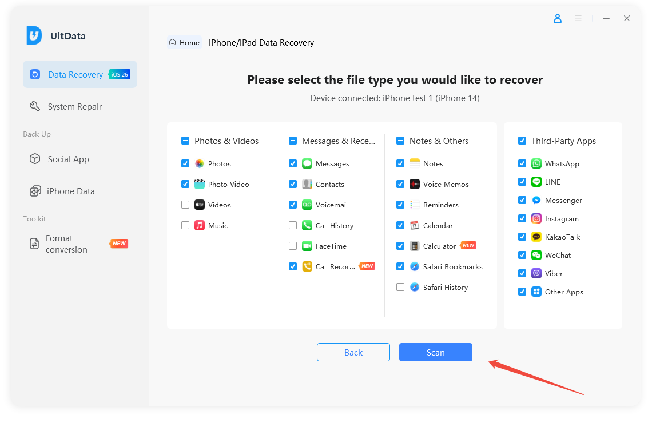Click the Back button

353,352
